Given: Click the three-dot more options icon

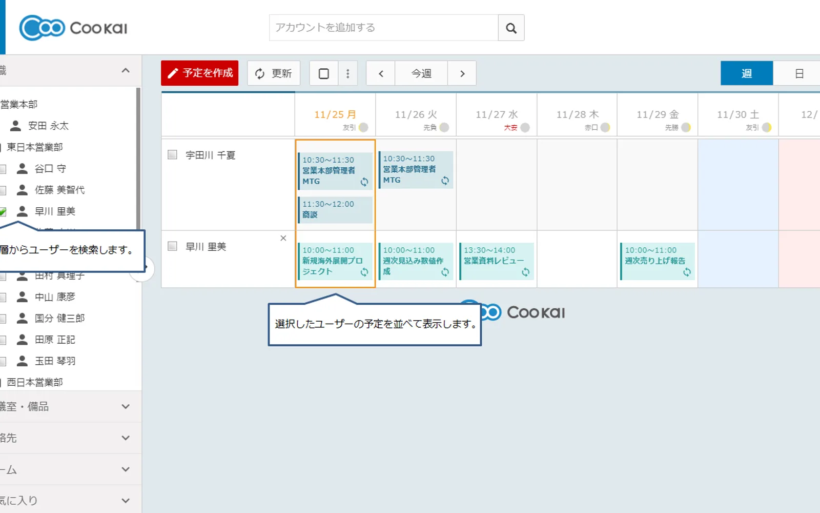Looking at the screenshot, I should 347,73.
